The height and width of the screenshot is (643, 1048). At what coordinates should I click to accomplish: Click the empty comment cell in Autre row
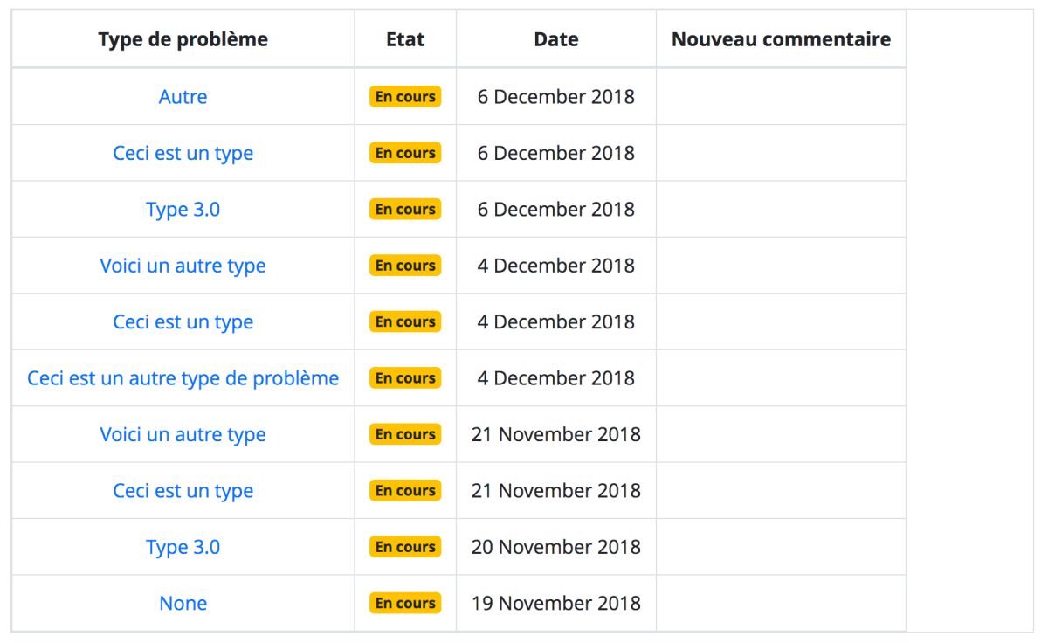(x=781, y=97)
